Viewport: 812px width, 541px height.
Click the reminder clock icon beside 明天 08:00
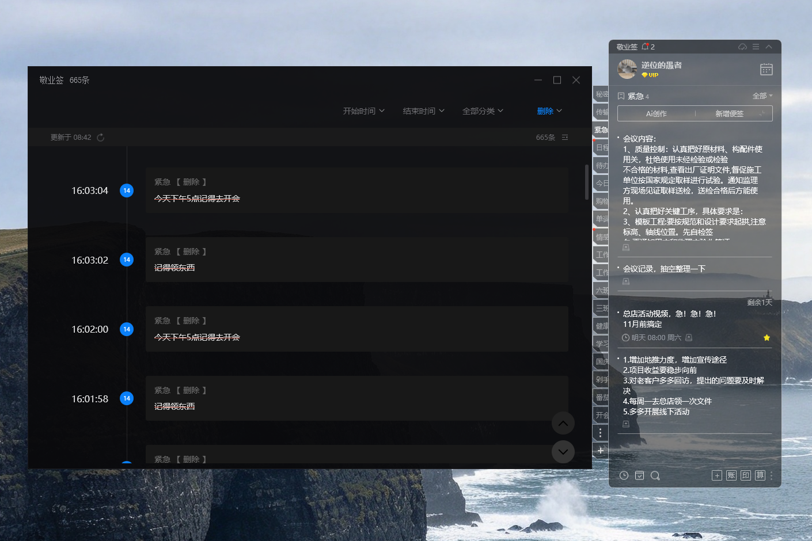(x=626, y=338)
